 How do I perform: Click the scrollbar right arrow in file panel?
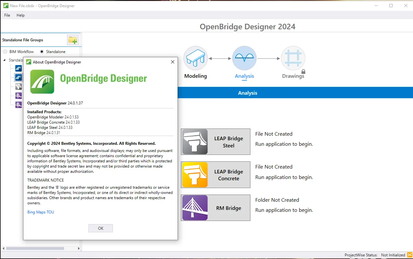pos(79,248)
